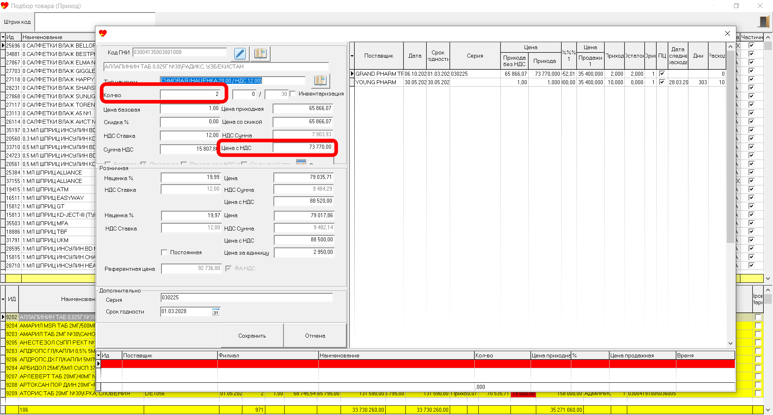773x415 pixels.
Task: Click lower table scrollbar down arrow
Action: click(x=768, y=410)
